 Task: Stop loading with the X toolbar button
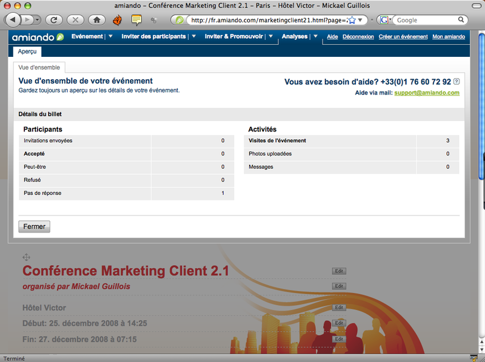click(75, 20)
